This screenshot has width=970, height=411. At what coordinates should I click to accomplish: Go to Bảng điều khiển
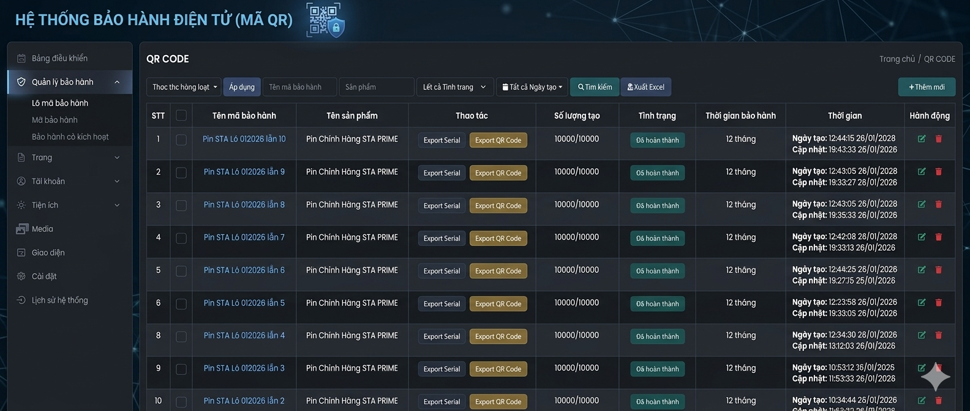pyautogui.click(x=59, y=58)
